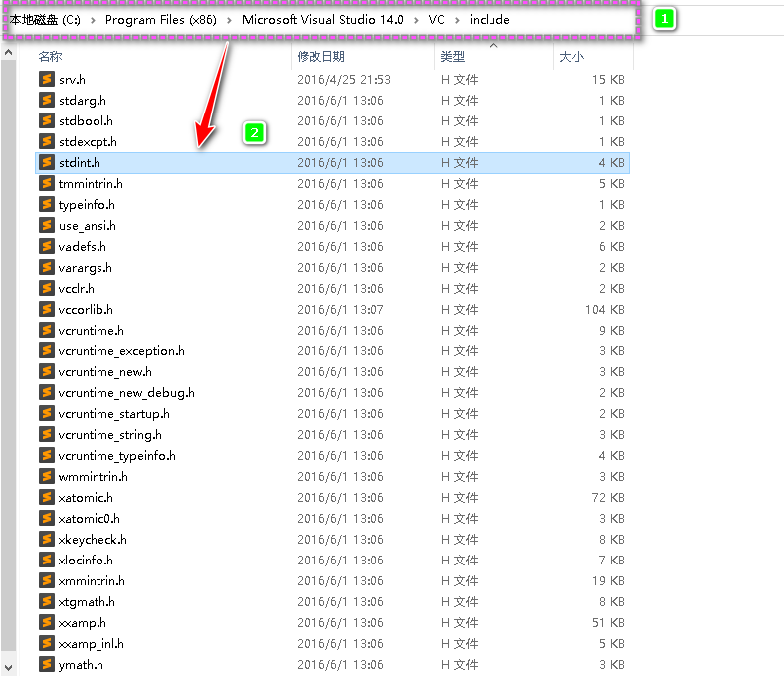
Task: Click the 51 KB size cell
Action: click(608, 623)
